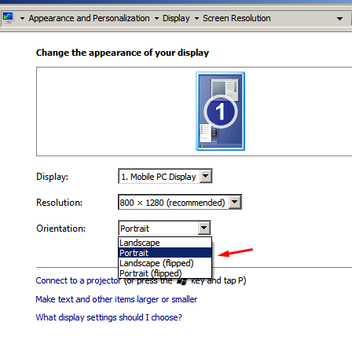Choose Portrait (flipped) orientation option
This screenshot has width=352, height=344.
coord(165,273)
